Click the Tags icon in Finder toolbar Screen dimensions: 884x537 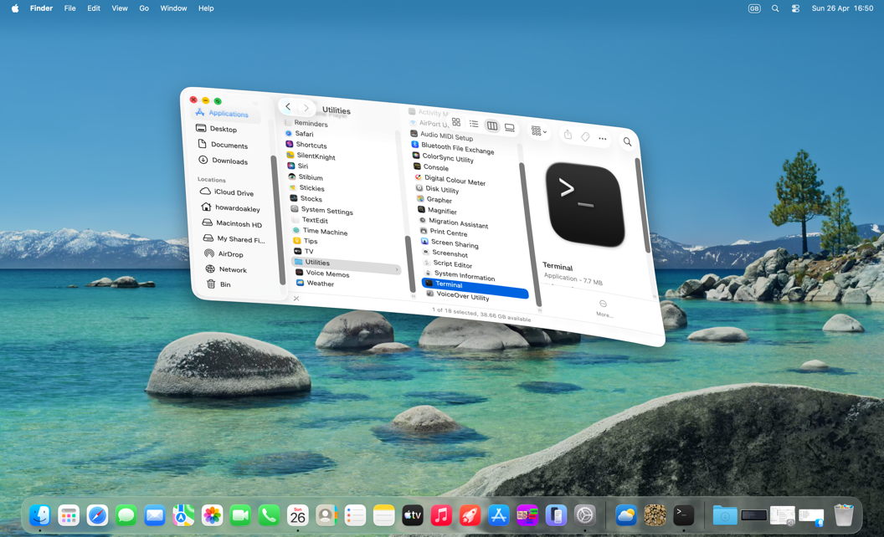pos(585,137)
